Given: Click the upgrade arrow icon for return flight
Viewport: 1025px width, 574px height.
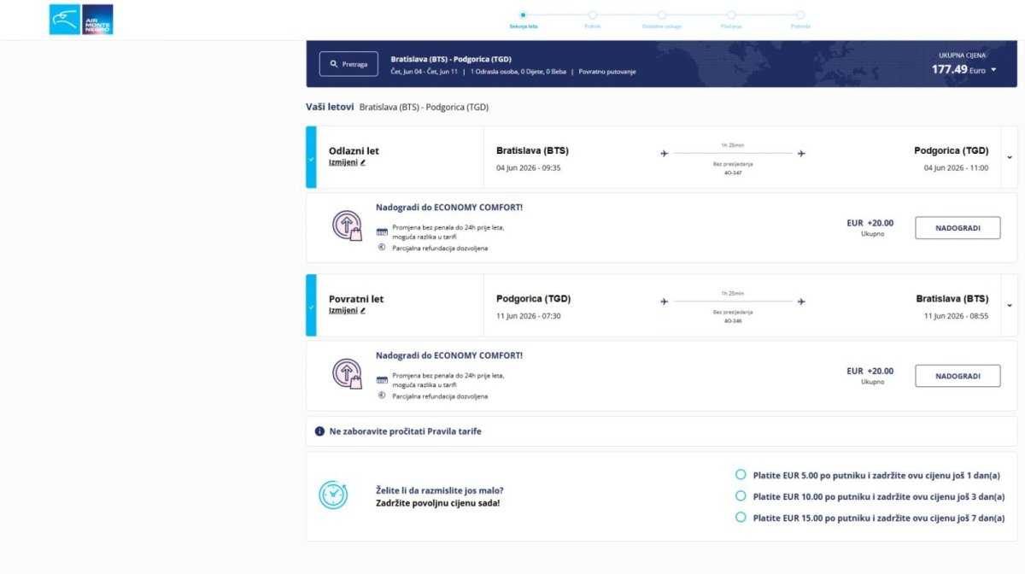Looking at the screenshot, I should (x=347, y=373).
